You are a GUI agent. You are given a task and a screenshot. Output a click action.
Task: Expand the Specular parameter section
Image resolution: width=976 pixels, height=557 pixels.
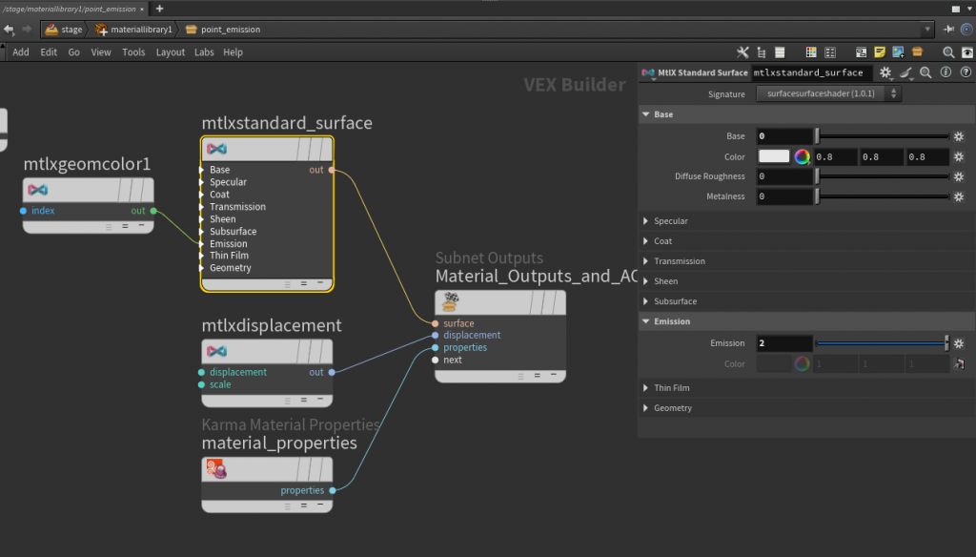pos(670,221)
